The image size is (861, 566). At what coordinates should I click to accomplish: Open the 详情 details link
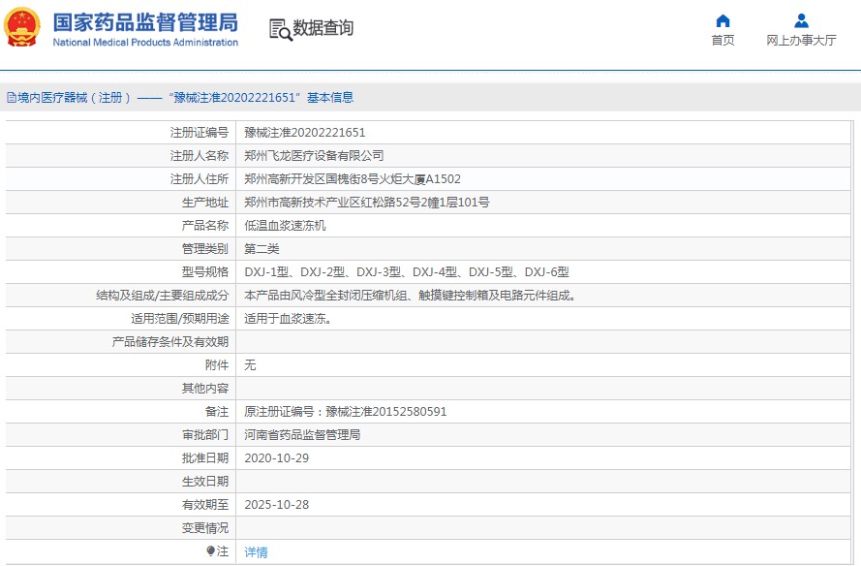[x=256, y=551]
